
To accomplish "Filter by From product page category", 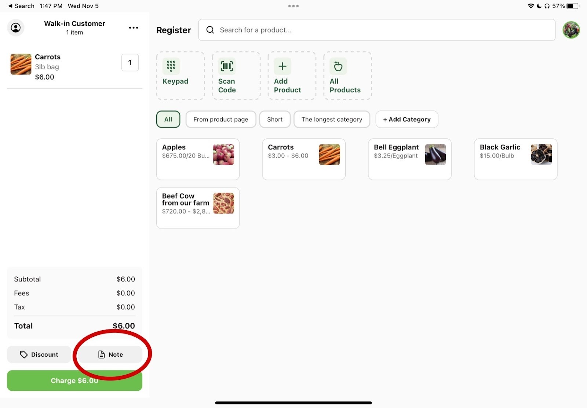I will (x=220, y=119).
